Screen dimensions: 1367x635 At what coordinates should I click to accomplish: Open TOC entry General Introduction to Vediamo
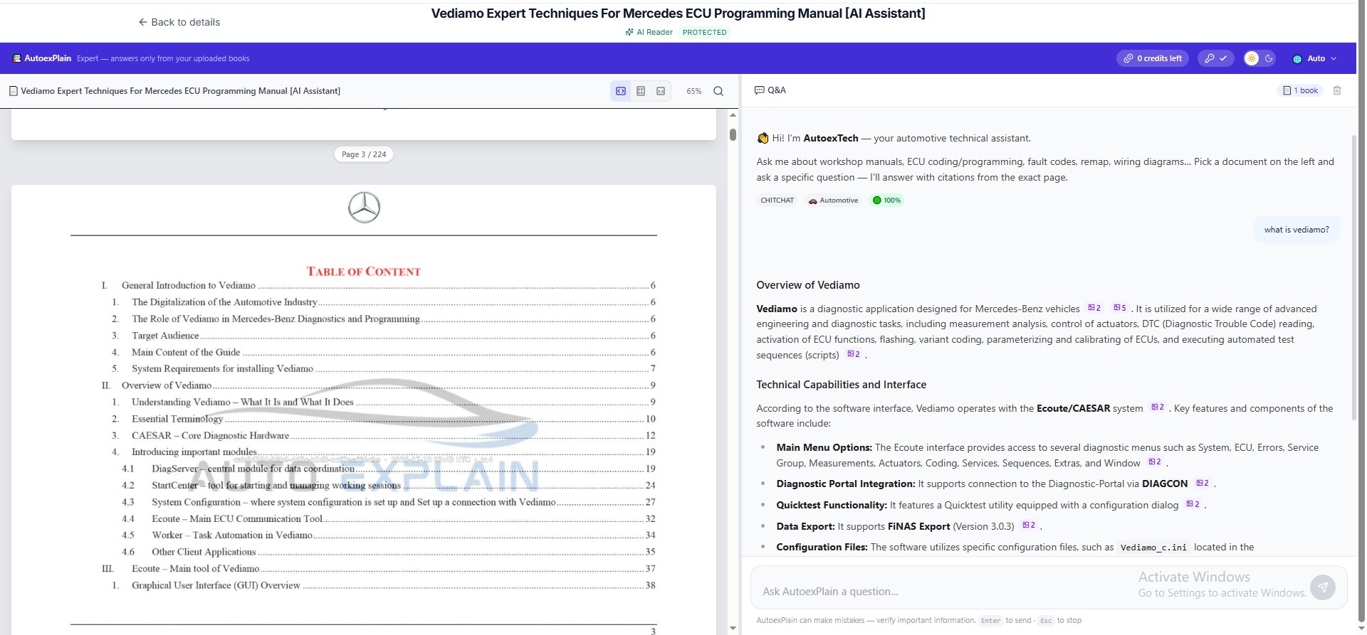tap(378, 285)
